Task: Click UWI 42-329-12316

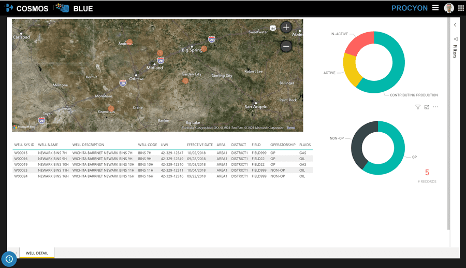Action: tap(172, 176)
